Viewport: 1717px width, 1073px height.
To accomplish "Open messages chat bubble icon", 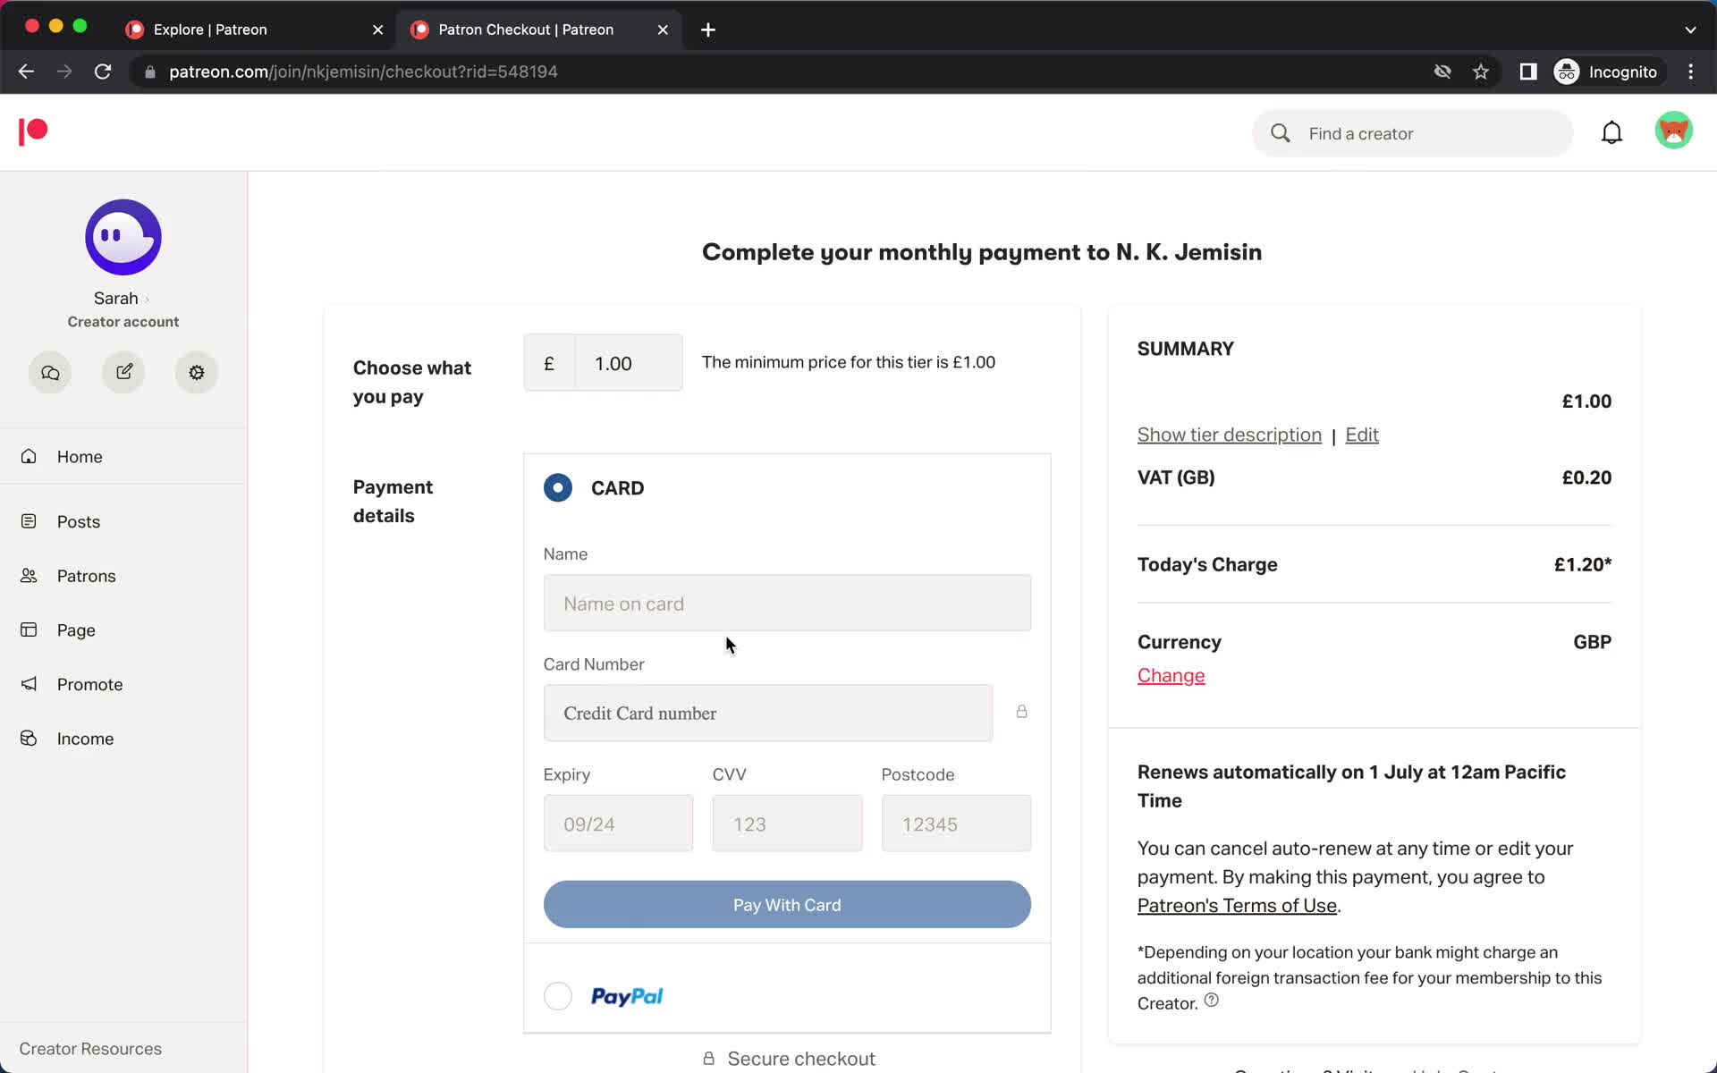I will pyautogui.click(x=50, y=372).
